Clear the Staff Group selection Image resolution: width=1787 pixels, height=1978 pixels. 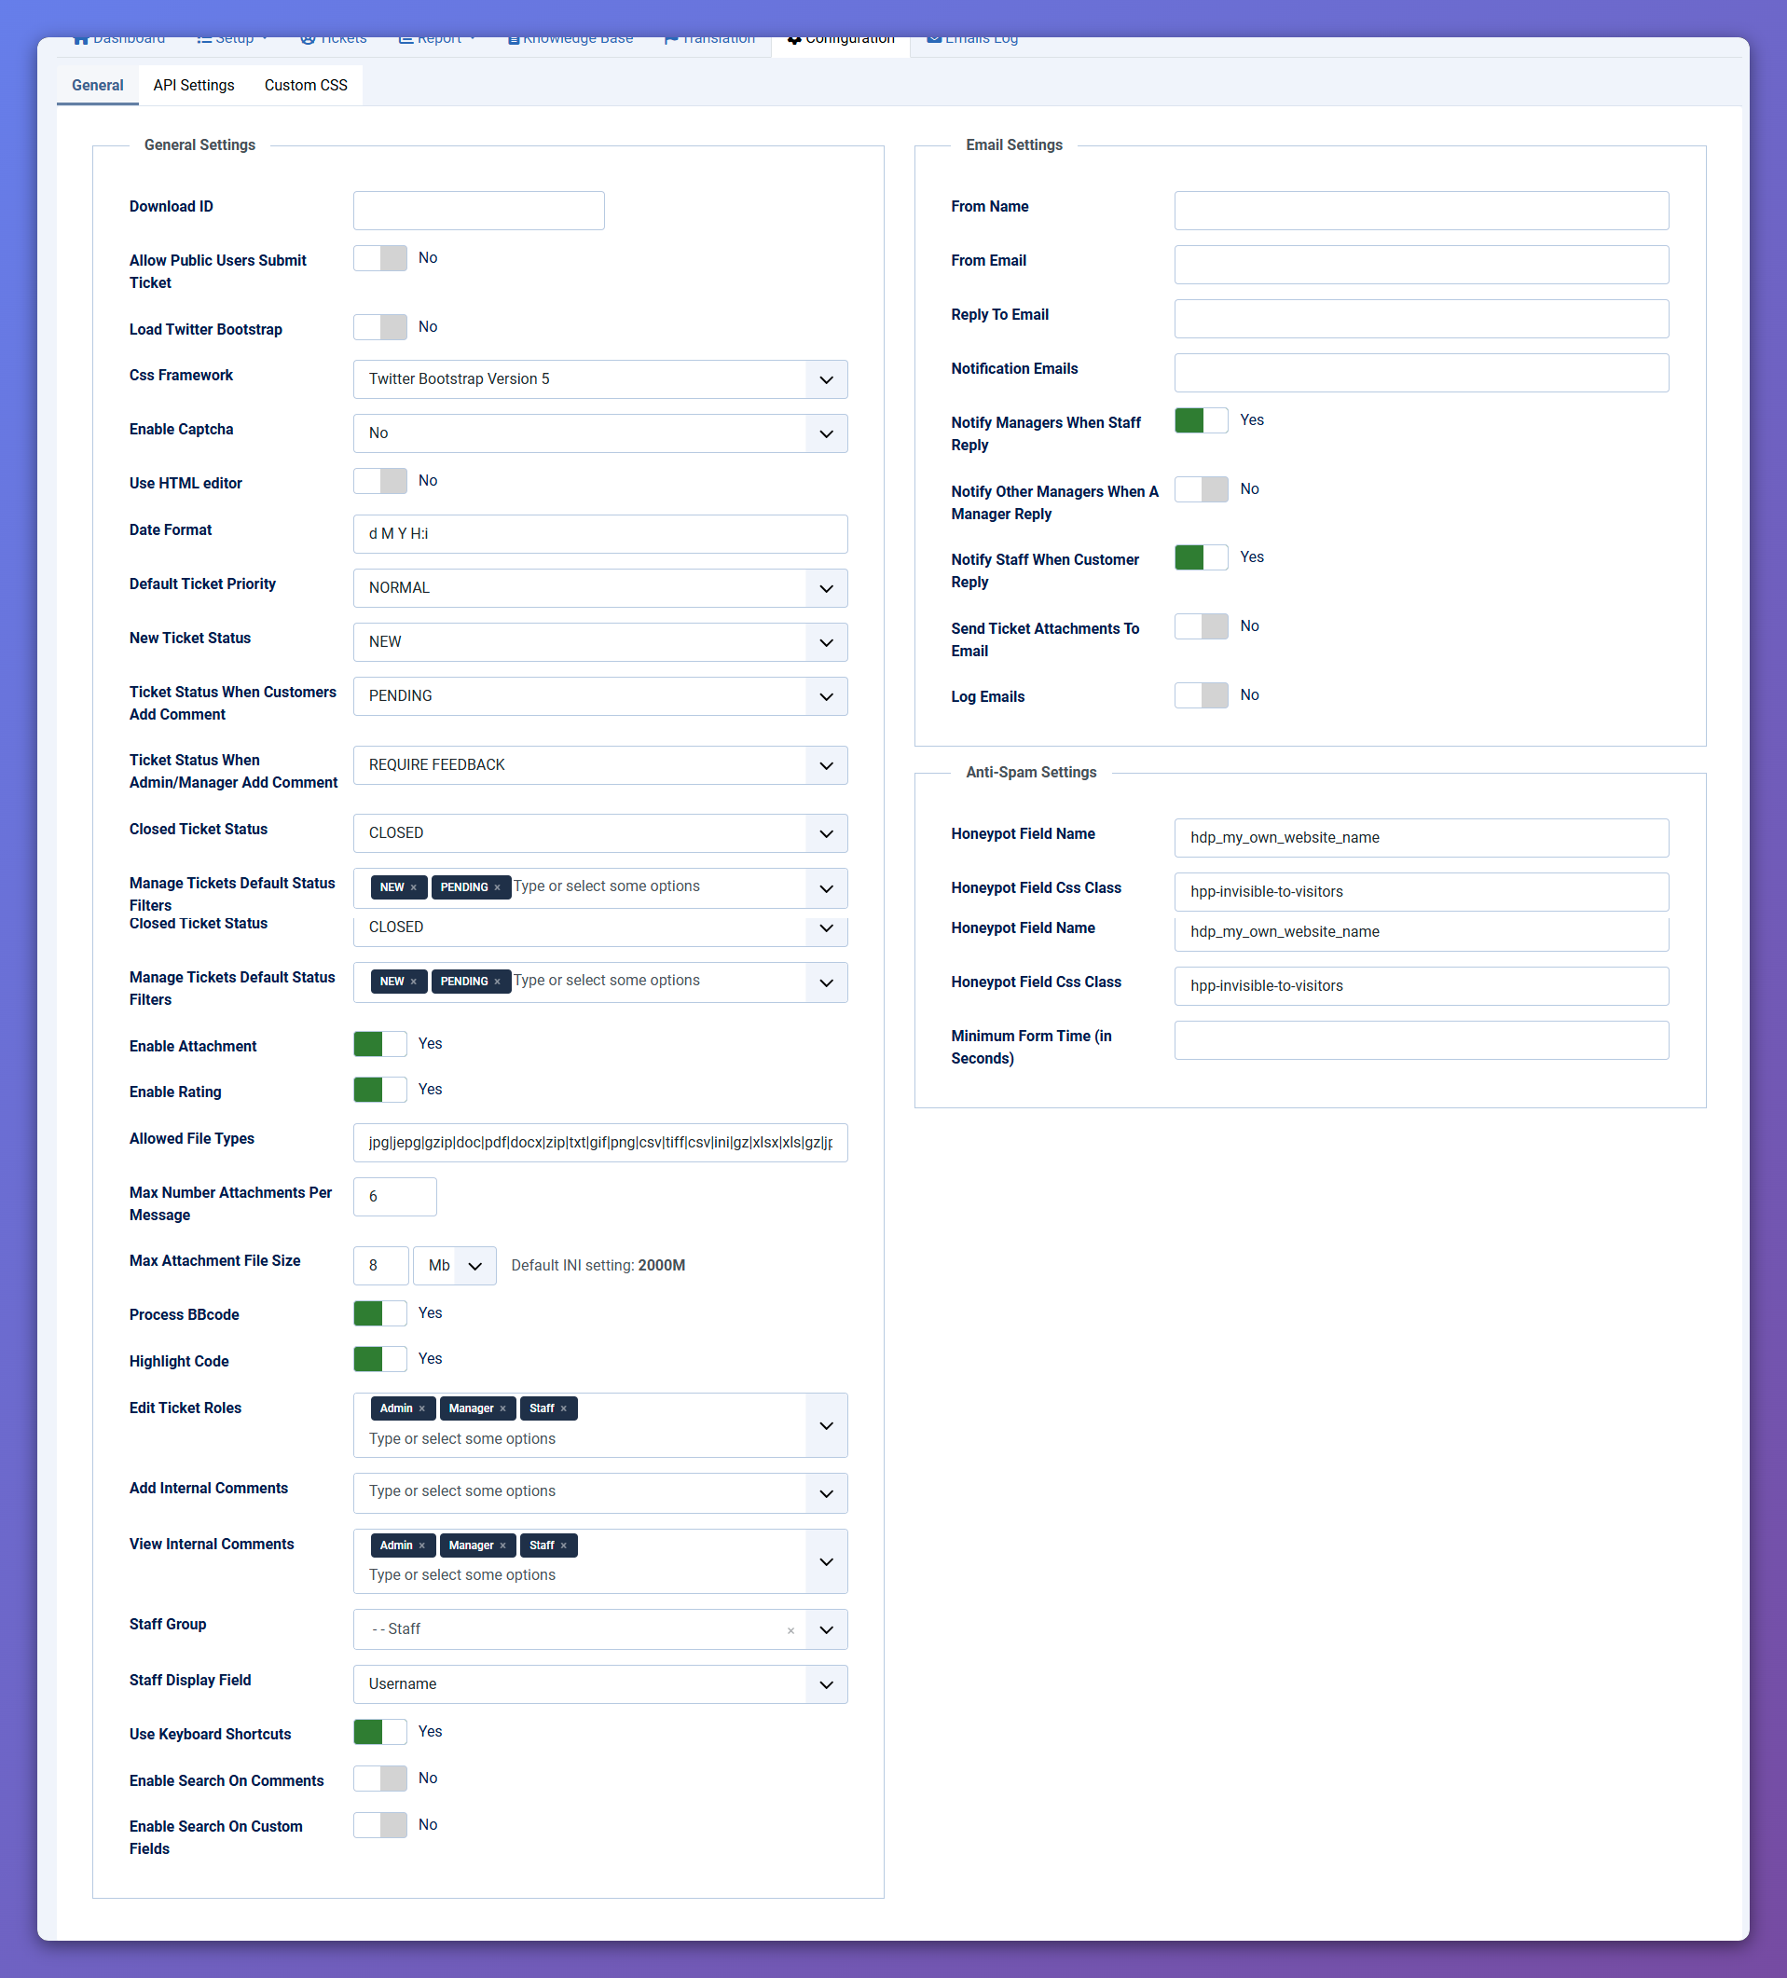[790, 1629]
